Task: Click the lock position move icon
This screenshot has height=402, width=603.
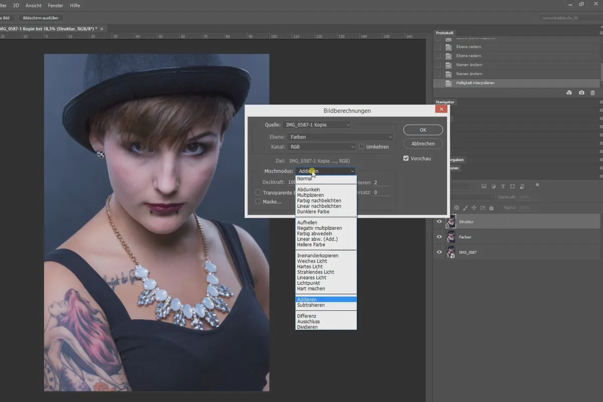Action: [x=474, y=208]
